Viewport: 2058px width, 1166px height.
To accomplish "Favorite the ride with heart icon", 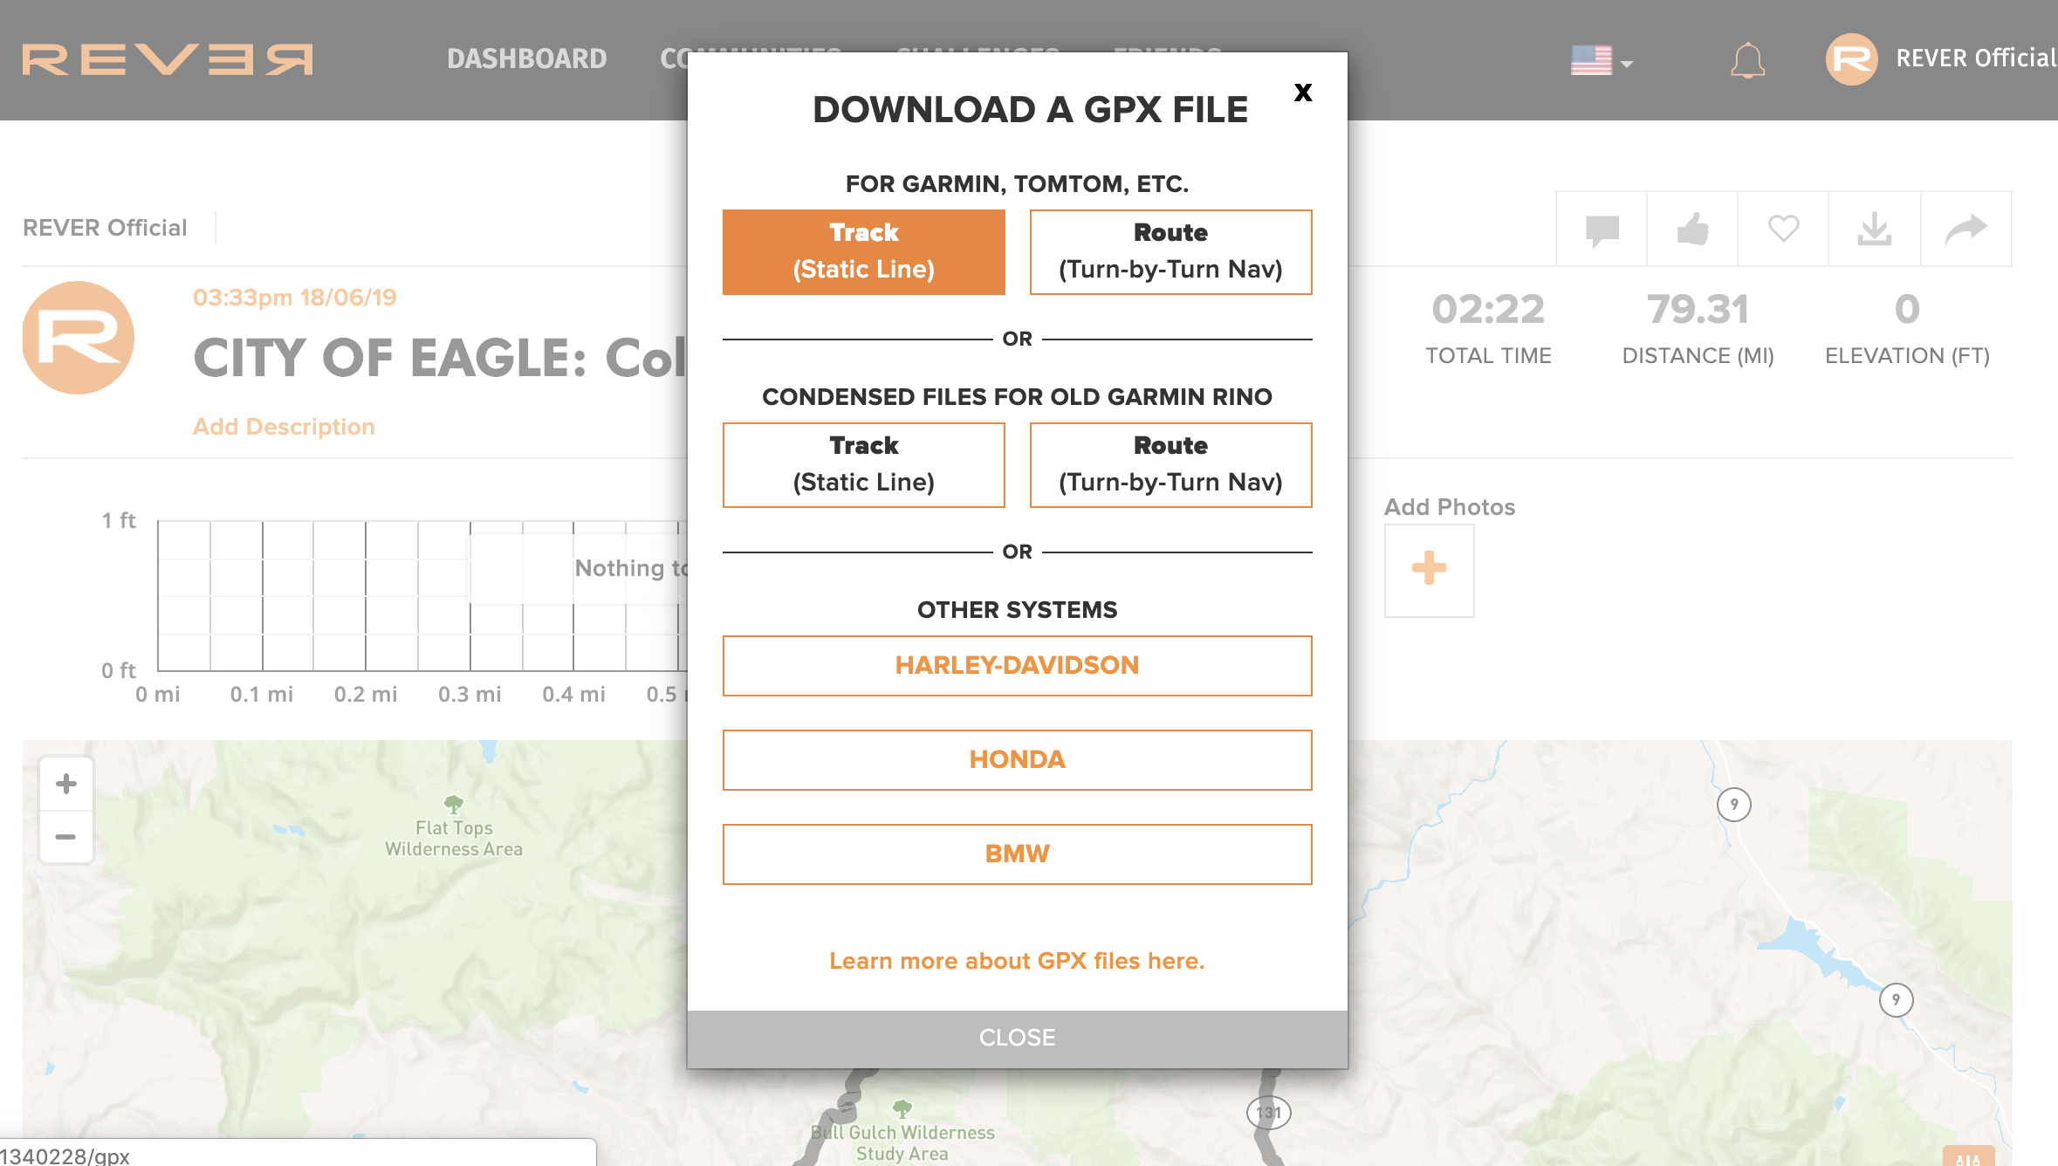I will point(1783,230).
